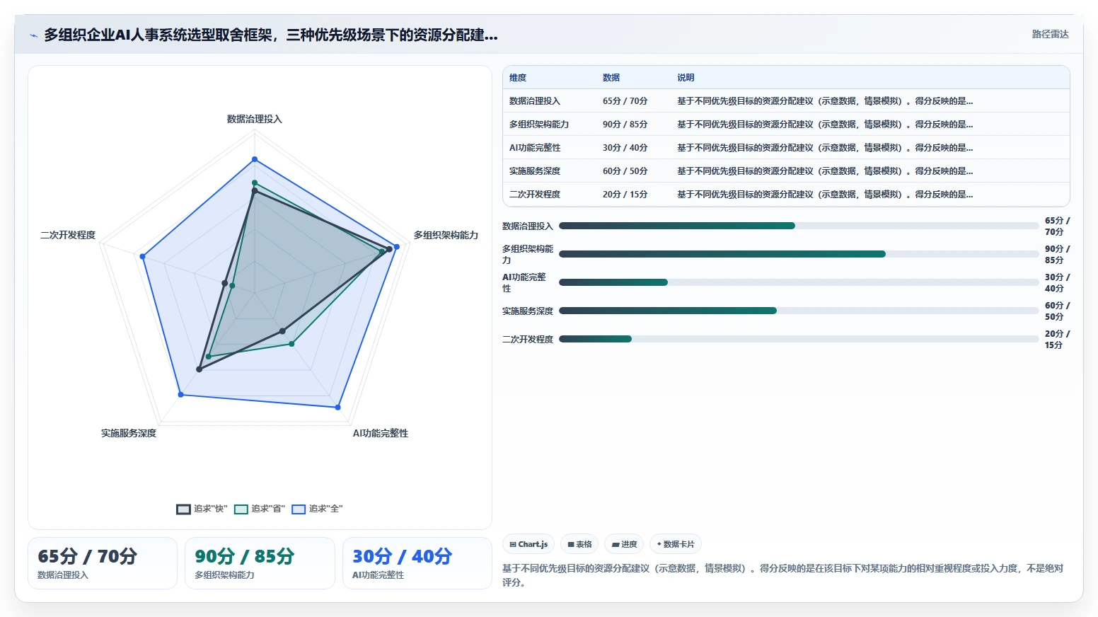This screenshot has height=617, width=1098.
Task: Click the footnote text about 资源分配建议
Action: [x=782, y=575]
